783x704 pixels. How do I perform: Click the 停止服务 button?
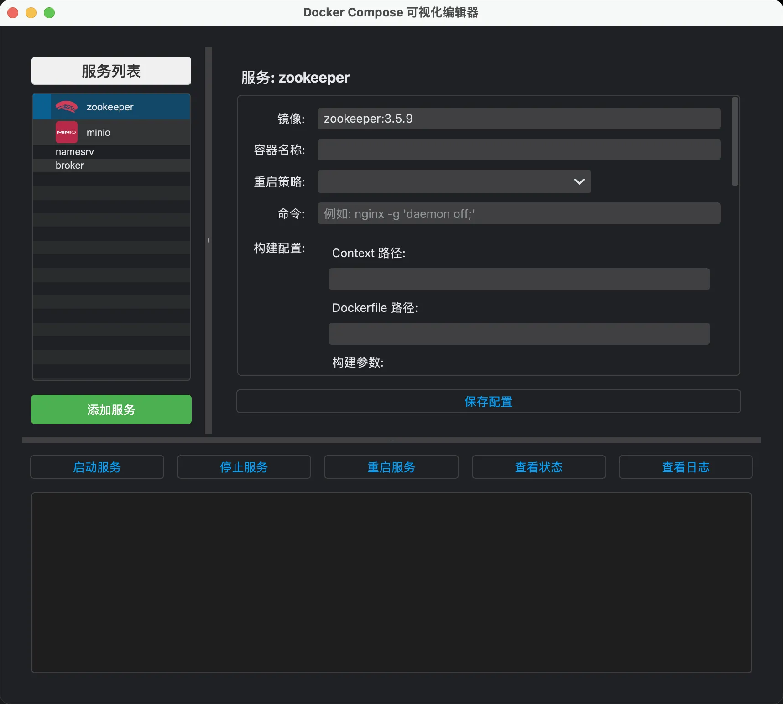pos(244,467)
